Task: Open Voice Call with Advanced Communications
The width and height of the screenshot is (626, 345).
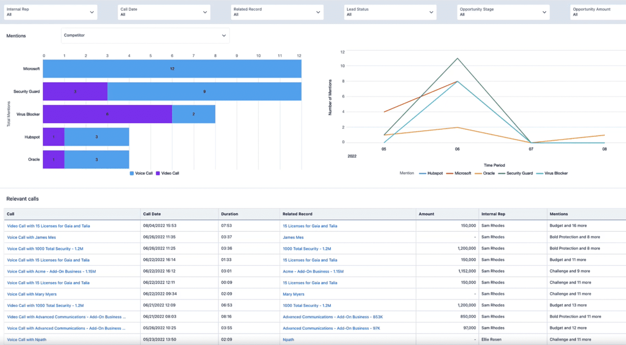Action: click(66, 328)
